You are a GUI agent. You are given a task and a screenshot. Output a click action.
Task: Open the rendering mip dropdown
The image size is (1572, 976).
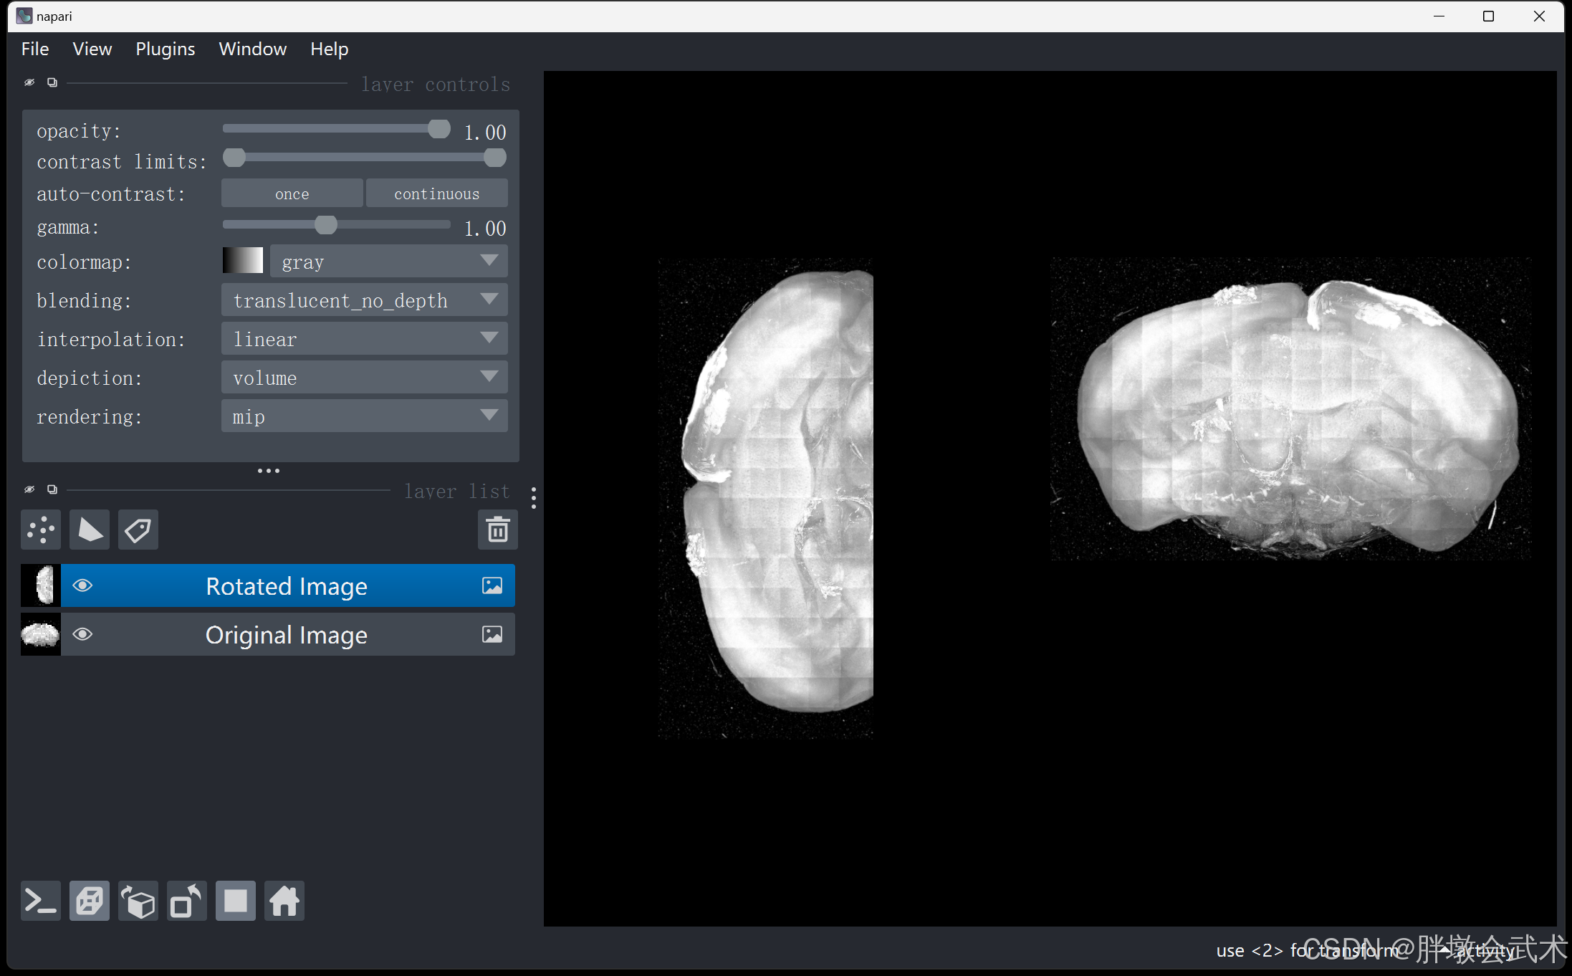point(364,416)
